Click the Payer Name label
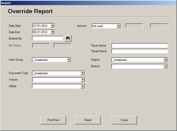 (x=98, y=46)
